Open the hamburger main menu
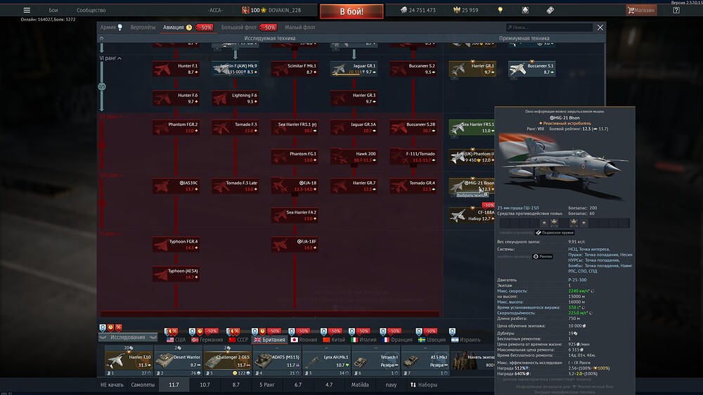 [x=27, y=10]
